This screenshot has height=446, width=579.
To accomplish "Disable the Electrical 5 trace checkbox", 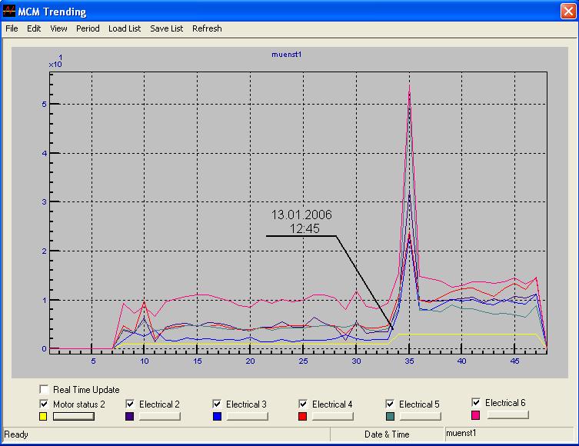I will pyautogui.click(x=391, y=404).
